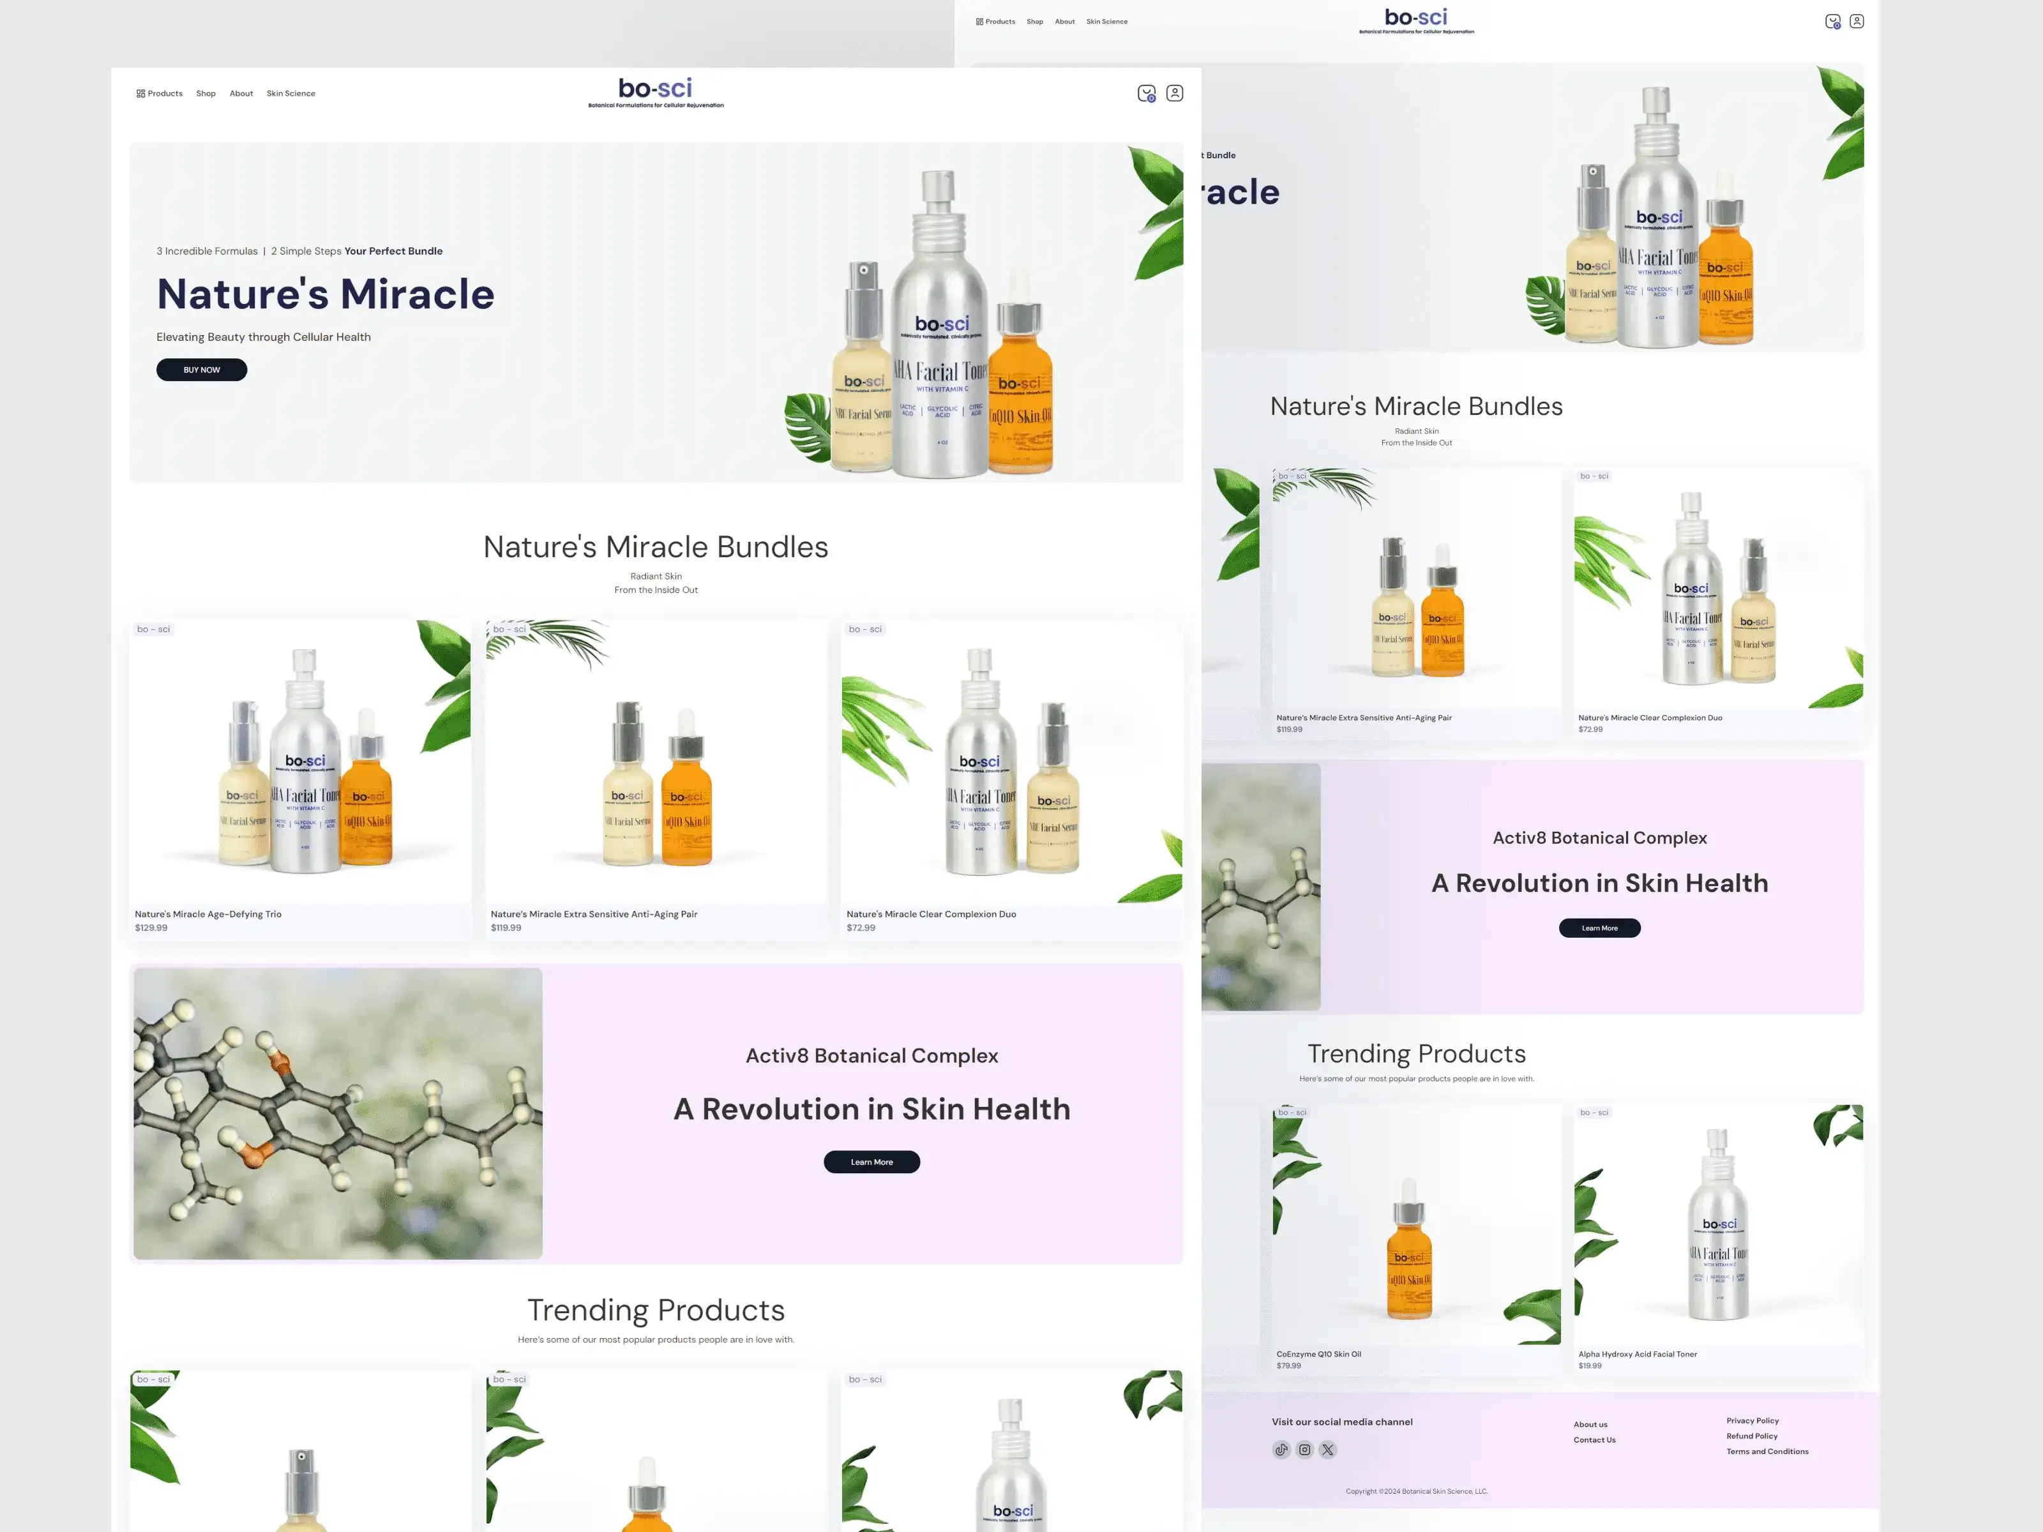This screenshot has width=2043, height=1532.
Task: Click the Contact Us footer link
Action: (x=1594, y=1439)
